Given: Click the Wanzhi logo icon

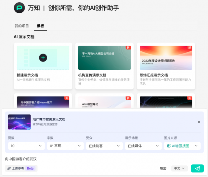Looking at the screenshot, I should [19, 8].
